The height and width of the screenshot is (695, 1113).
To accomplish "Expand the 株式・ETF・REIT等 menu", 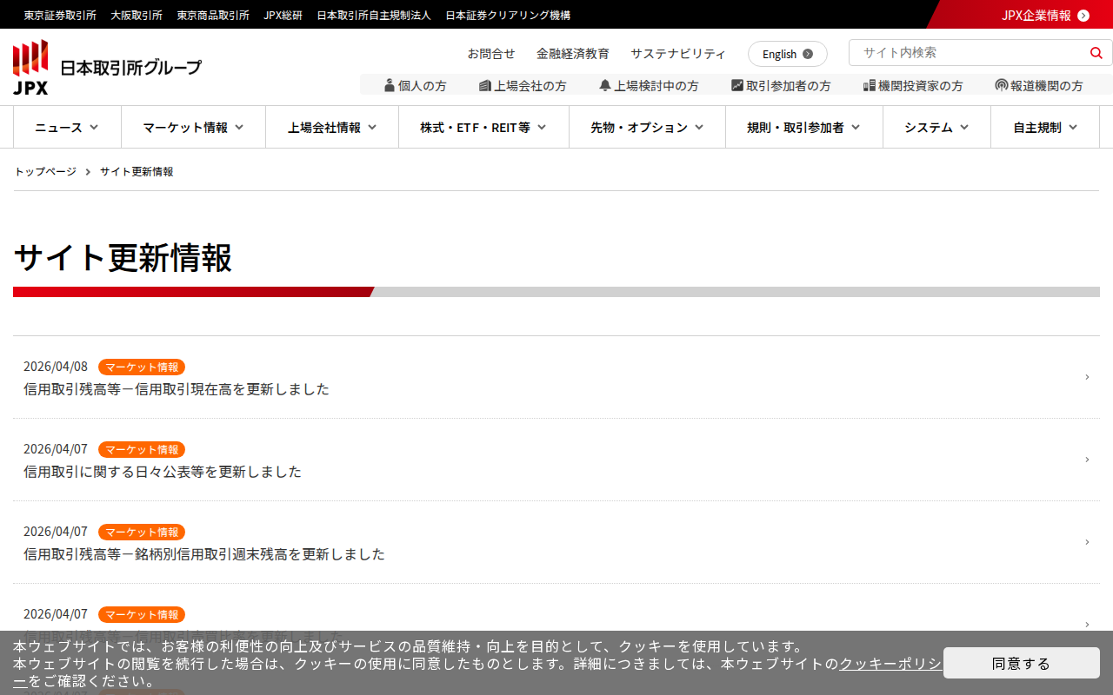I will pyautogui.click(x=483, y=128).
